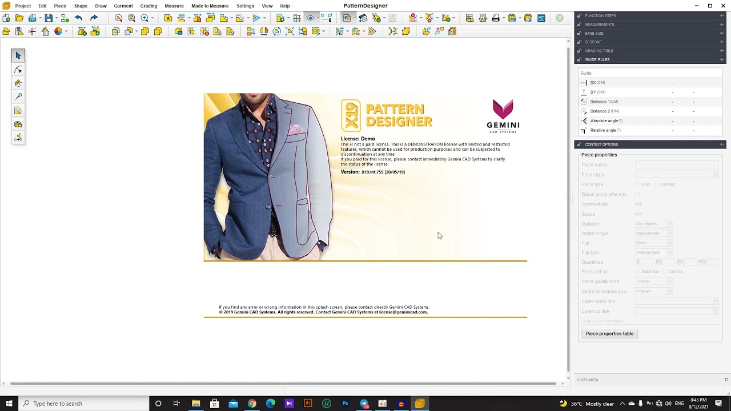Click the grid display icon
The height and width of the screenshot is (411, 731).
(x=297, y=18)
